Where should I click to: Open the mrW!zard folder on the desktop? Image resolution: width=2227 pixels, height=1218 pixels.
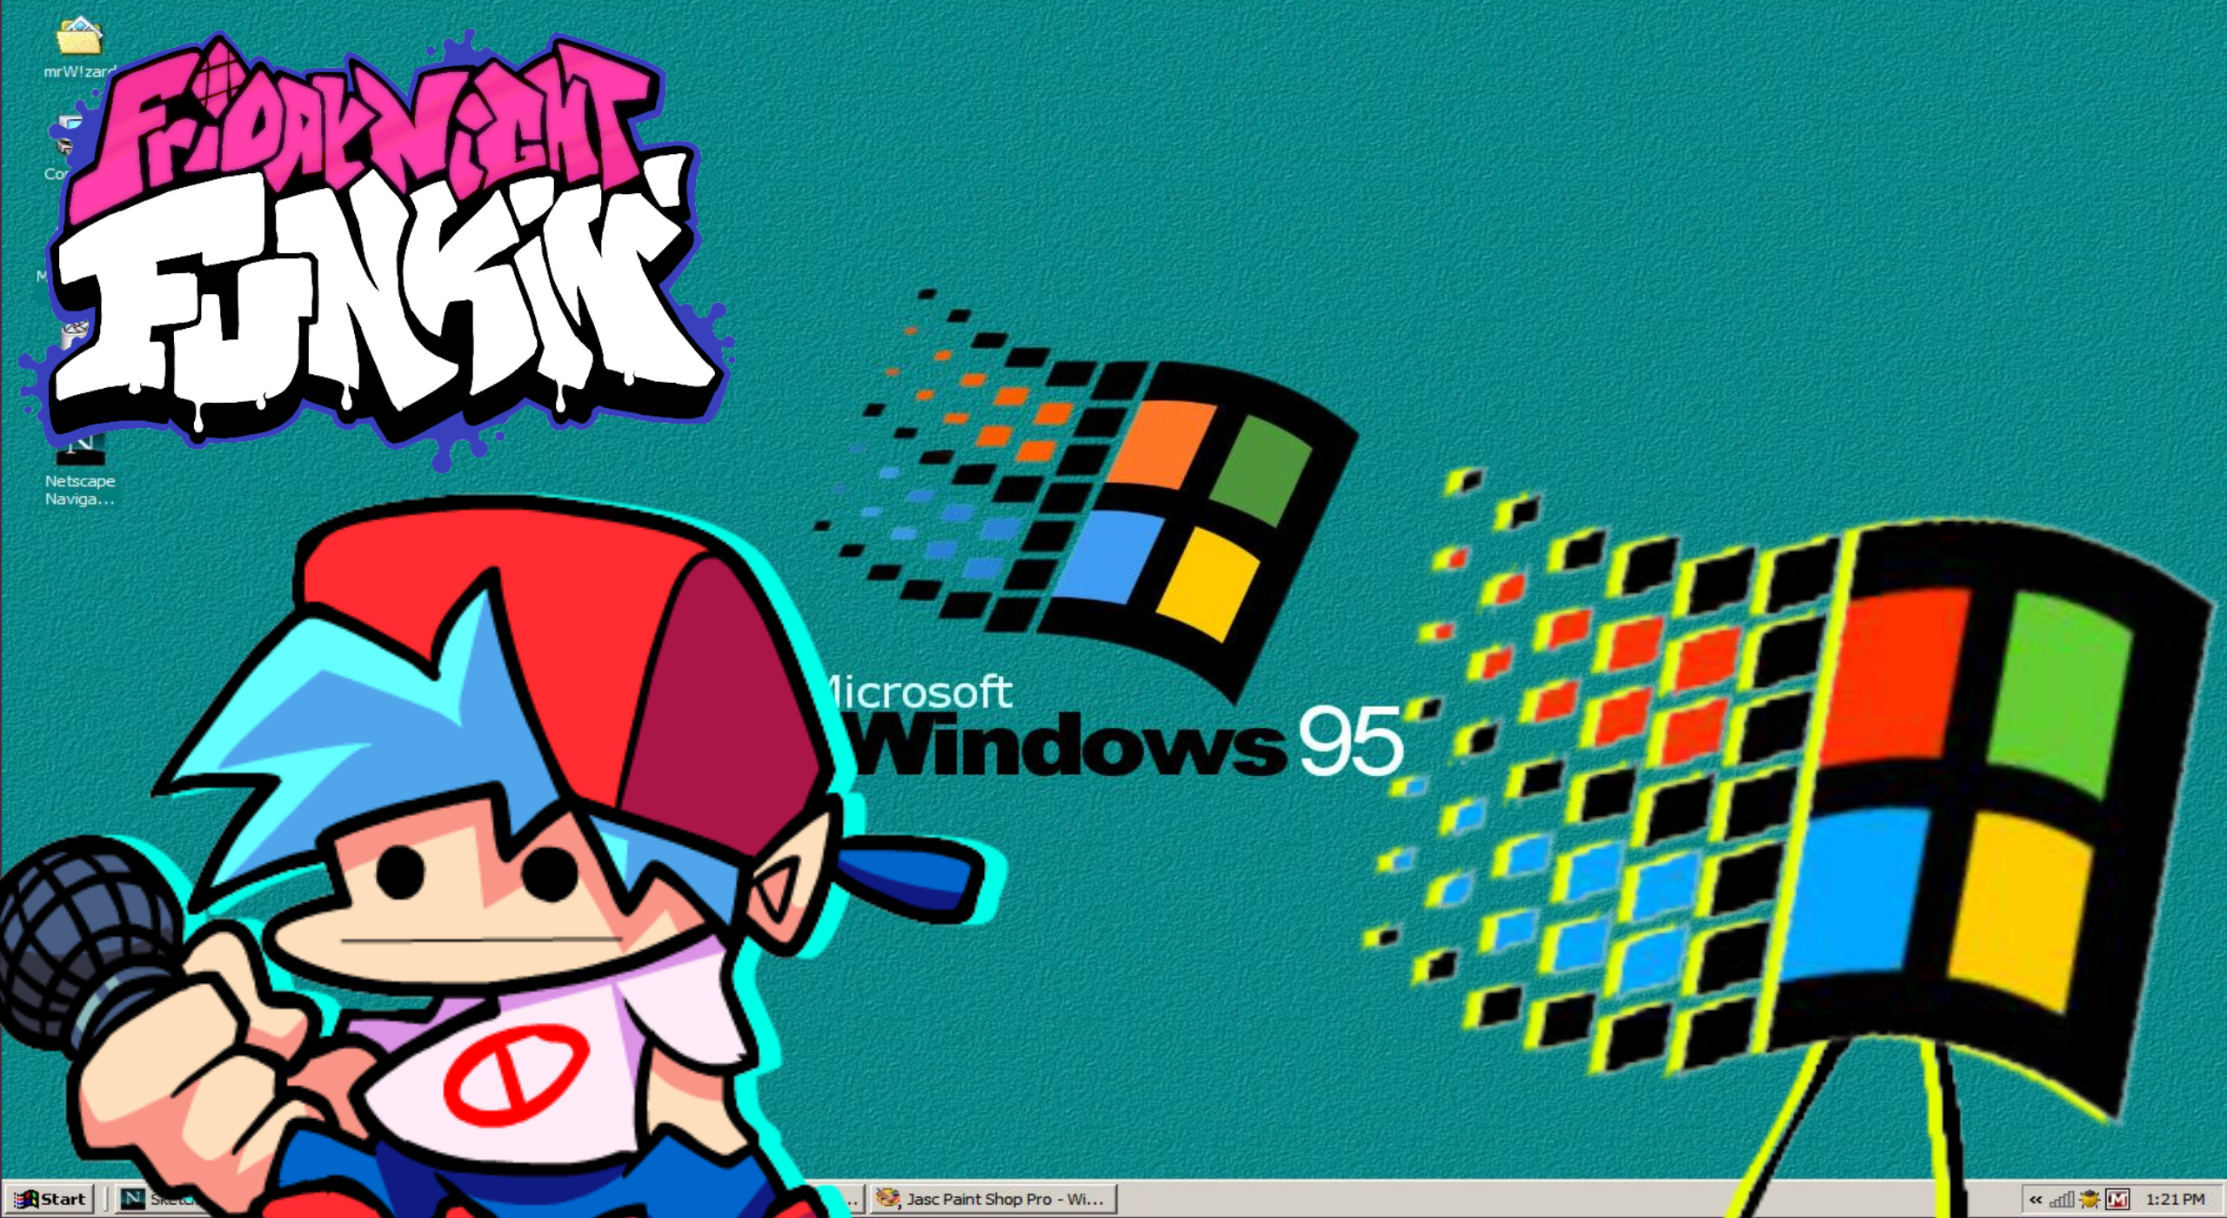click(79, 45)
